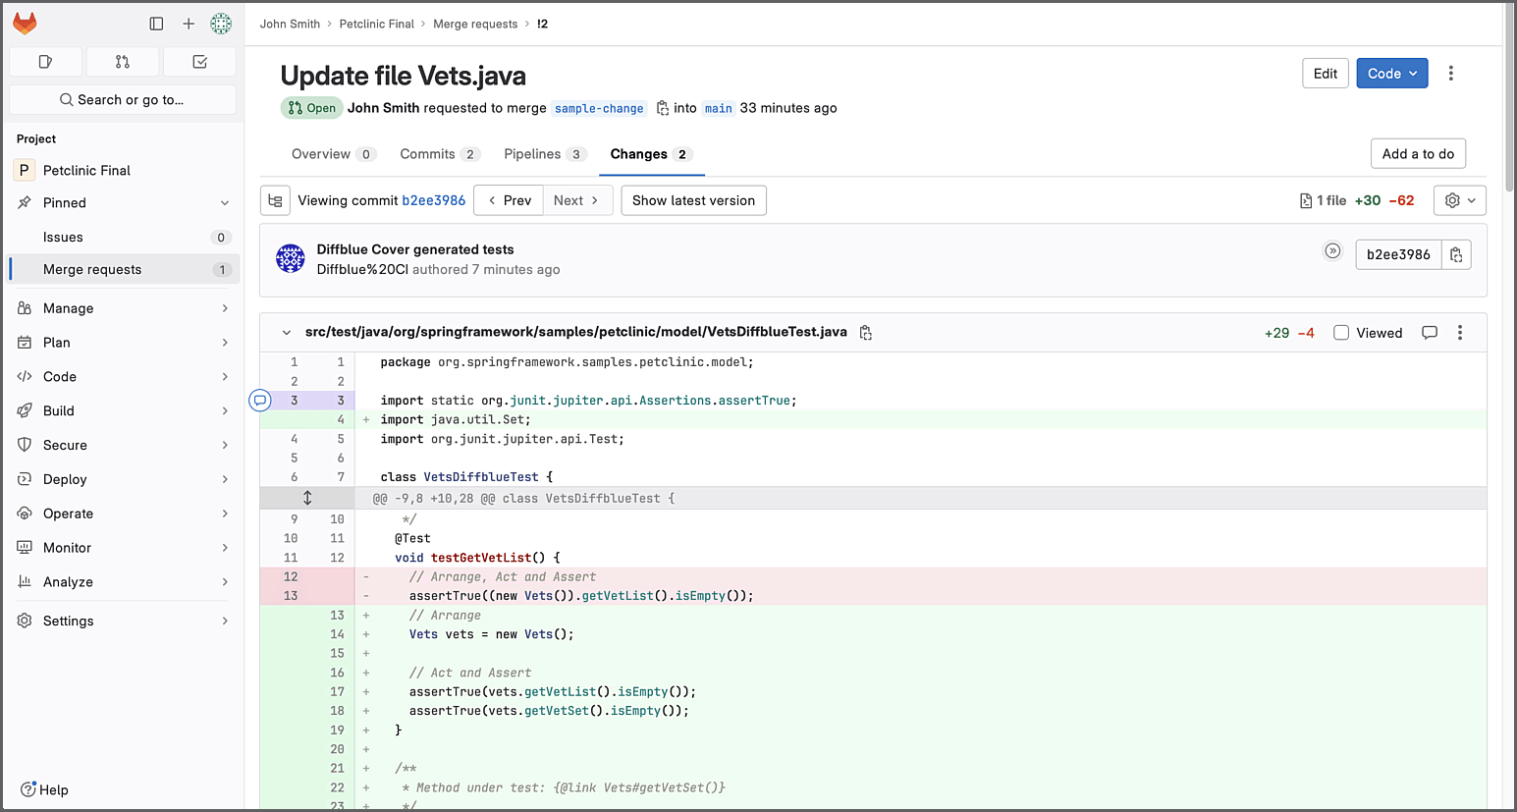1517x812 pixels.
Task: Click the Show latest version button
Action: coord(693,200)
